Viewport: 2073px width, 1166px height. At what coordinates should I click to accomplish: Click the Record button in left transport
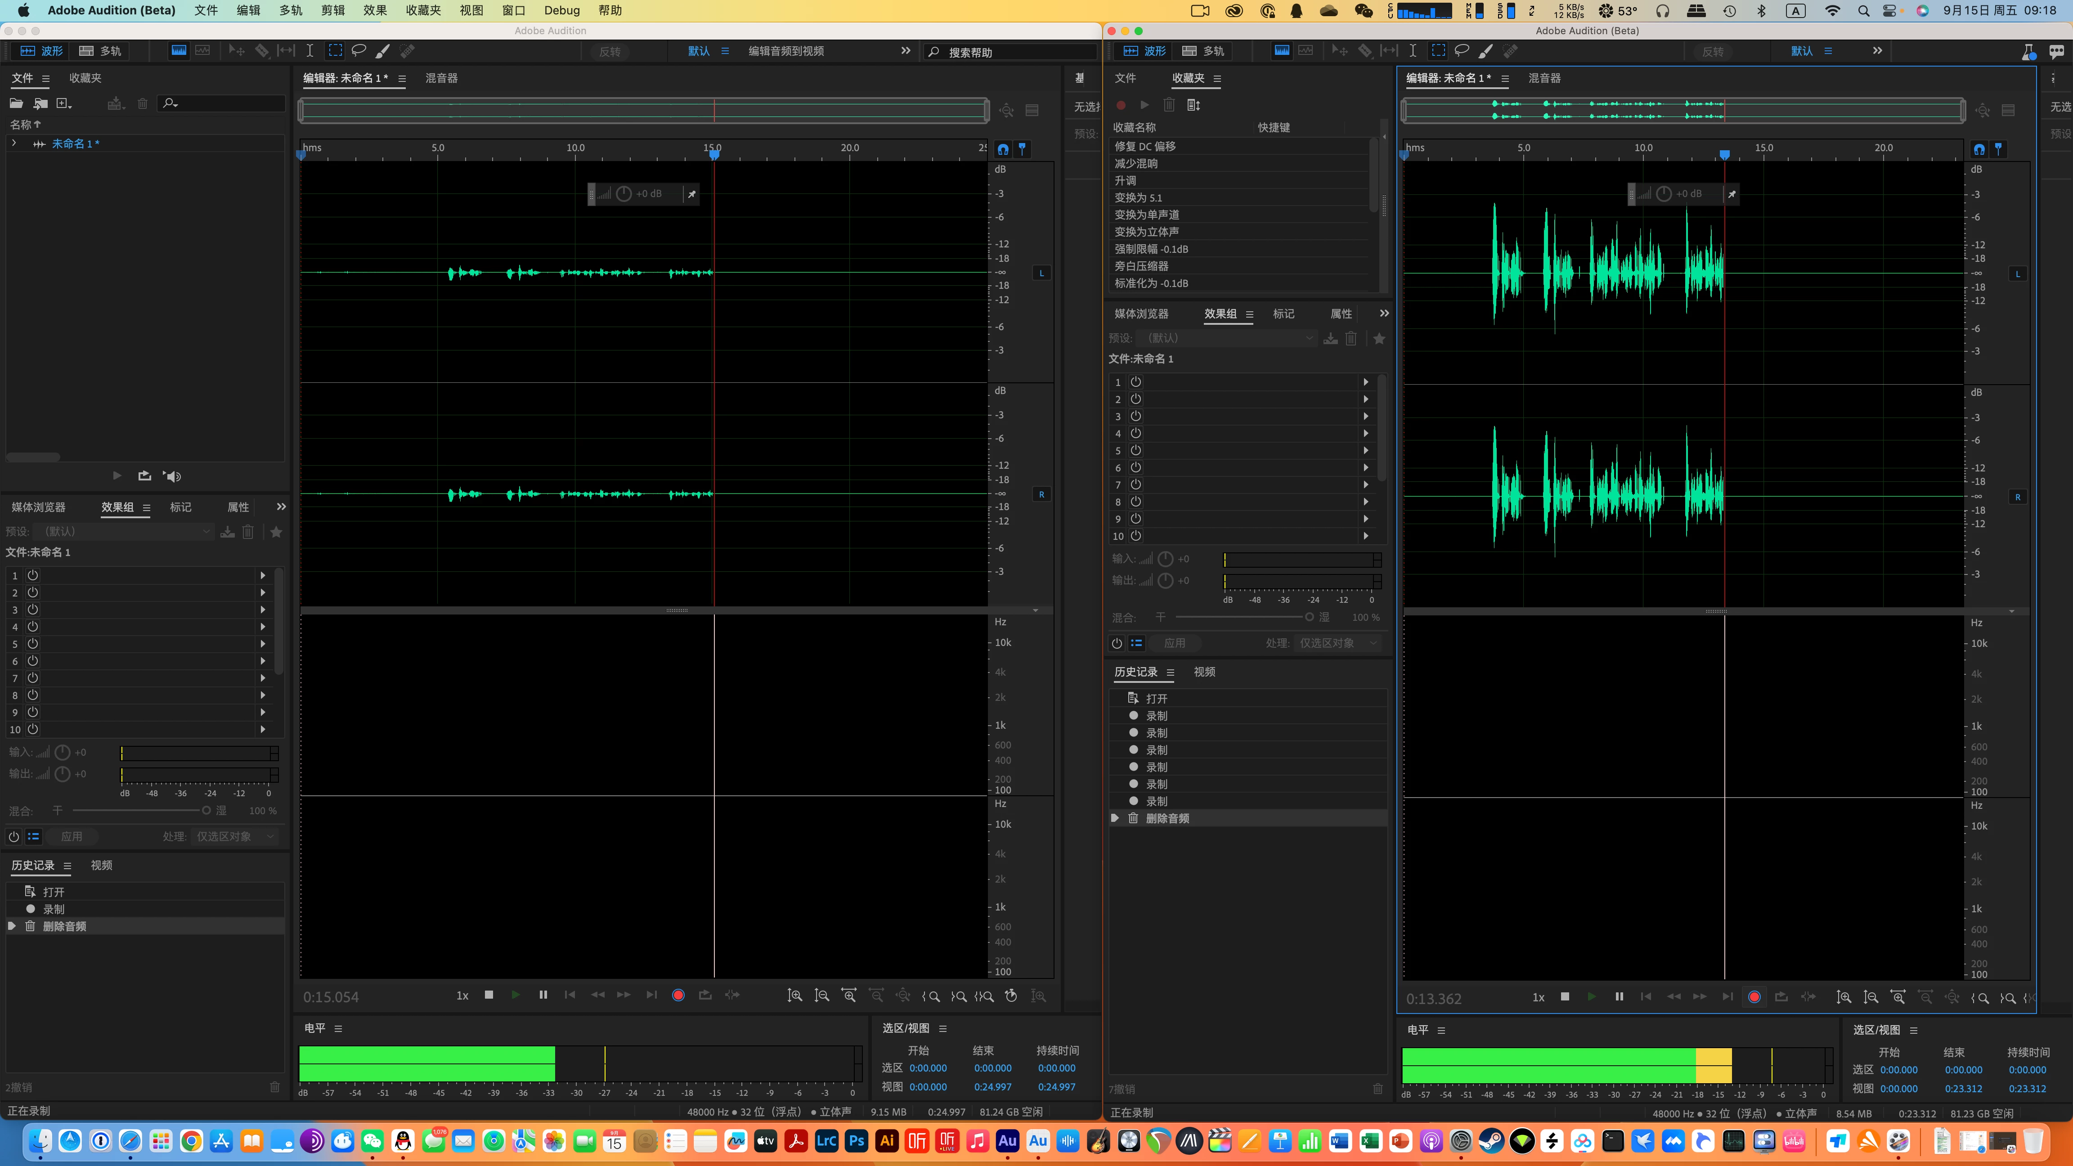(x=678, y=996)
